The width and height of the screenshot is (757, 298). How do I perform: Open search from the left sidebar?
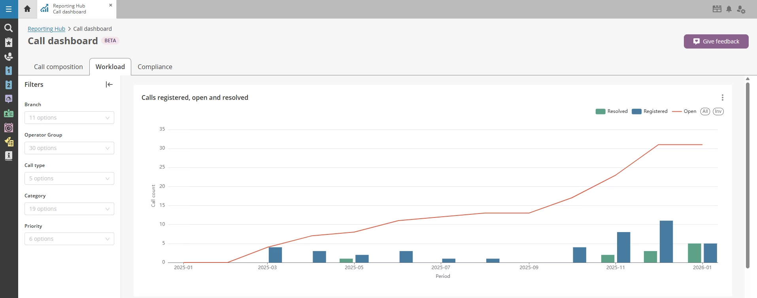click(x=8, y=28)
